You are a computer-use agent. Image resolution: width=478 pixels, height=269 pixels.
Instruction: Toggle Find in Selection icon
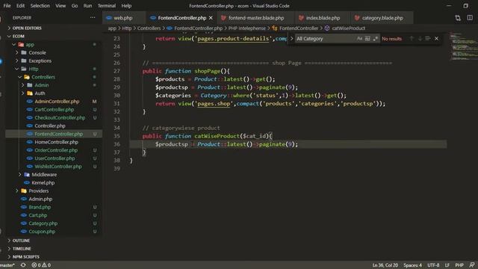click(428, 39)
